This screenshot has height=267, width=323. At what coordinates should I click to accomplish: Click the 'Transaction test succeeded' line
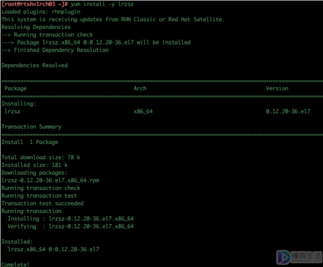click(x=42, y=203)
